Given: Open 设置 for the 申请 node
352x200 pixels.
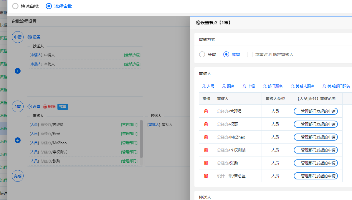Looking at the screenshot, I should (x=34, y=37).
